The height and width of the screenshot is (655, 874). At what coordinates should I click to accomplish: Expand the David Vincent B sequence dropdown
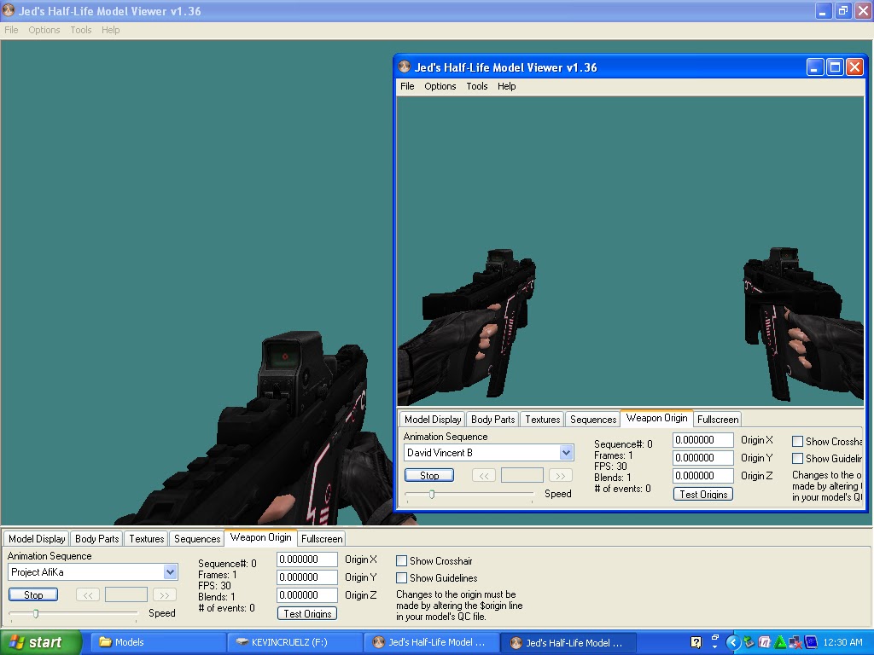click(567, 452)
